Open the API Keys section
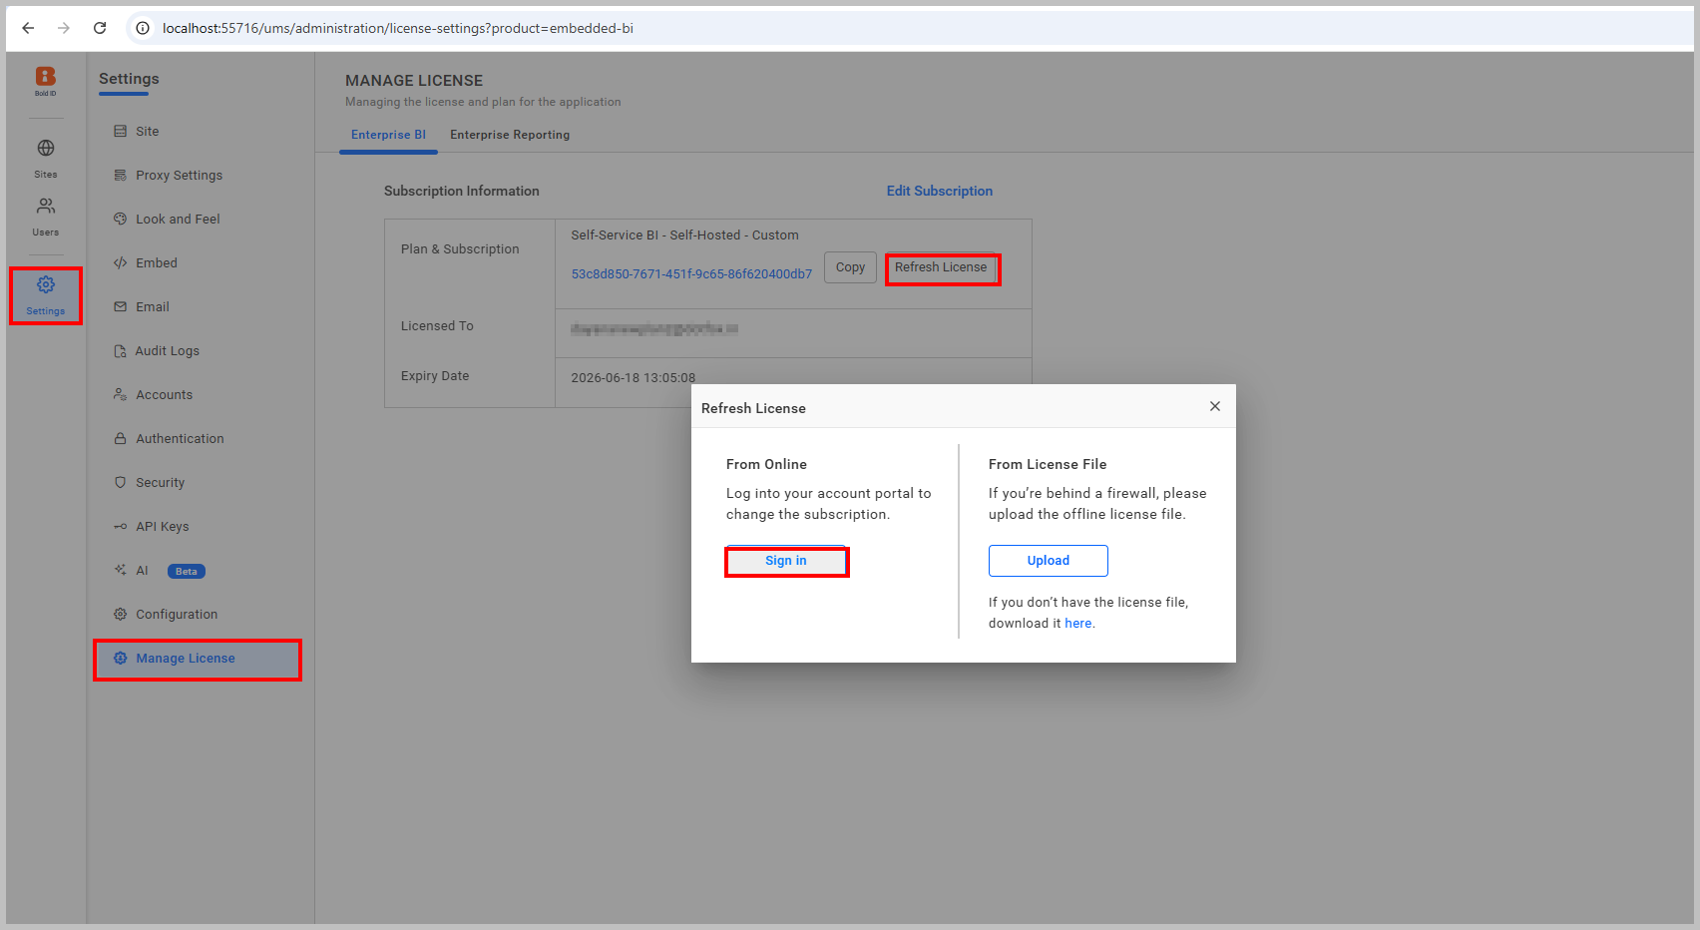The width and height of the screenshot is (1700, 930). point(162,526)
